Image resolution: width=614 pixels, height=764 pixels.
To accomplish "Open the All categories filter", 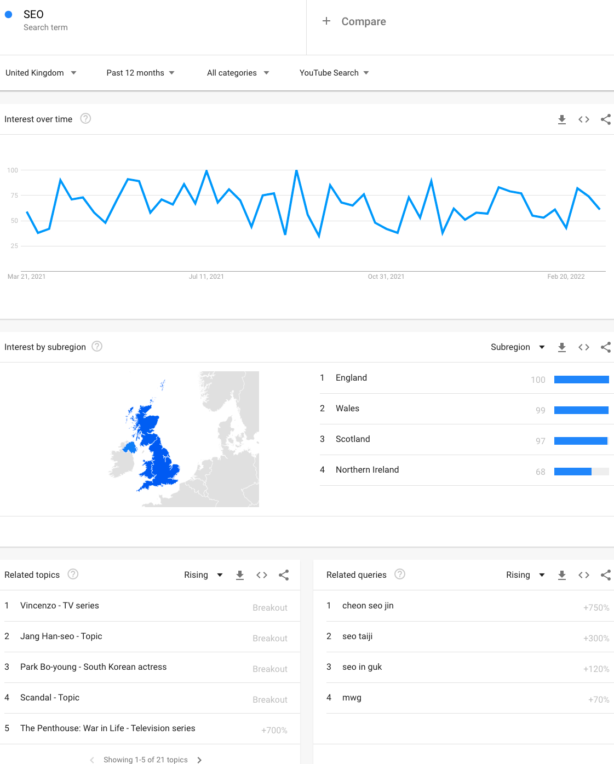I will [238, 72].
